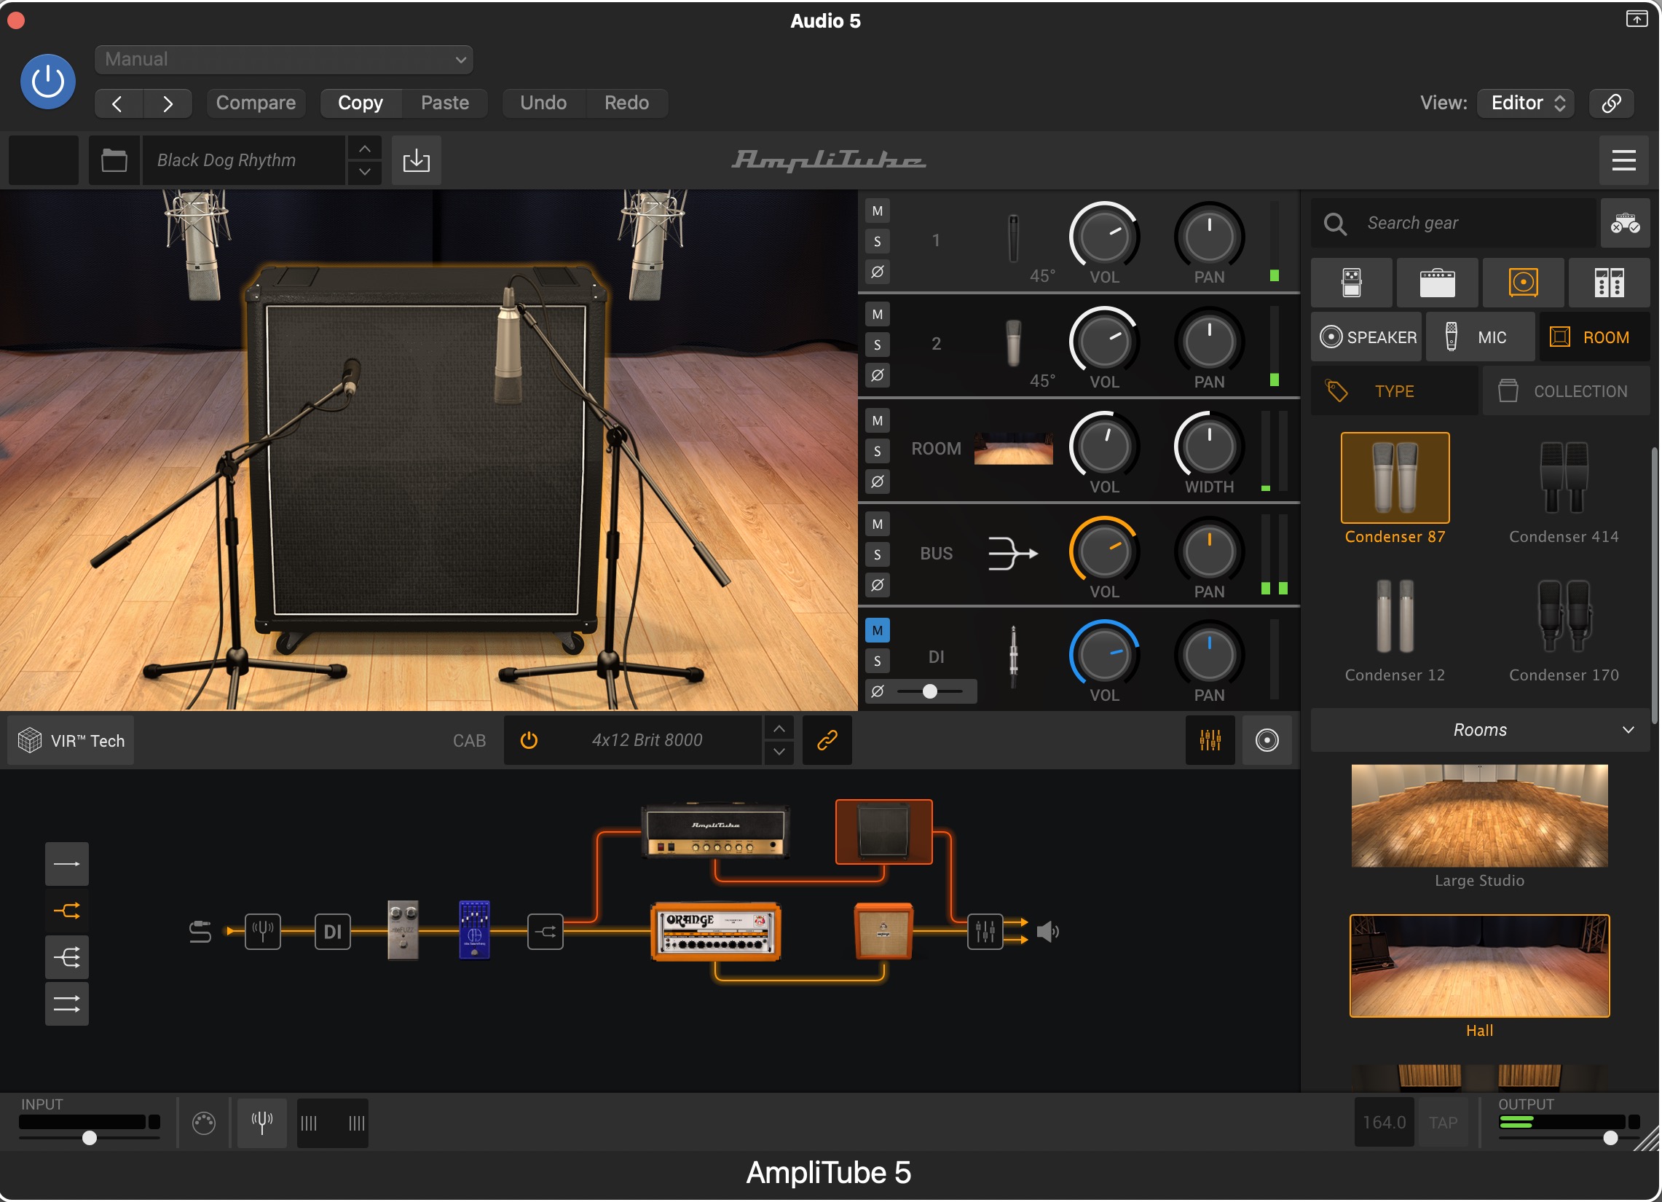Step to next cabinet model arrow
The image size is (1662, 1202).
[779, 753]
